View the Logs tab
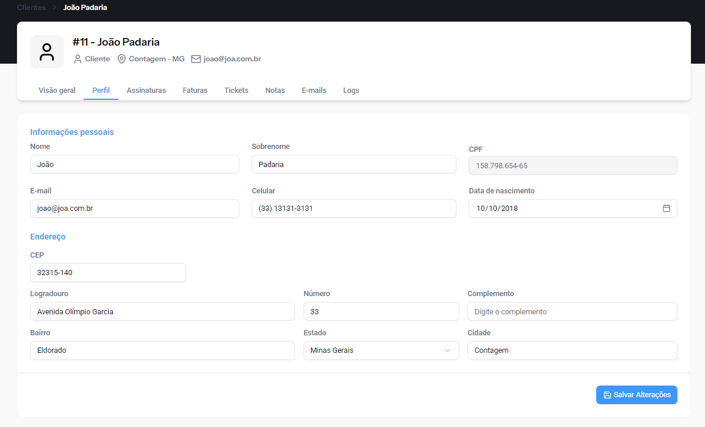Screen dimensions: 705x427 coord(351,91)
